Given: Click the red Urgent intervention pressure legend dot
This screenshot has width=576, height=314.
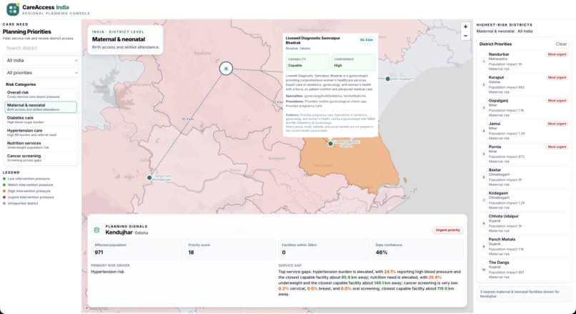Looking at the screenshot, I should point(4,197).
